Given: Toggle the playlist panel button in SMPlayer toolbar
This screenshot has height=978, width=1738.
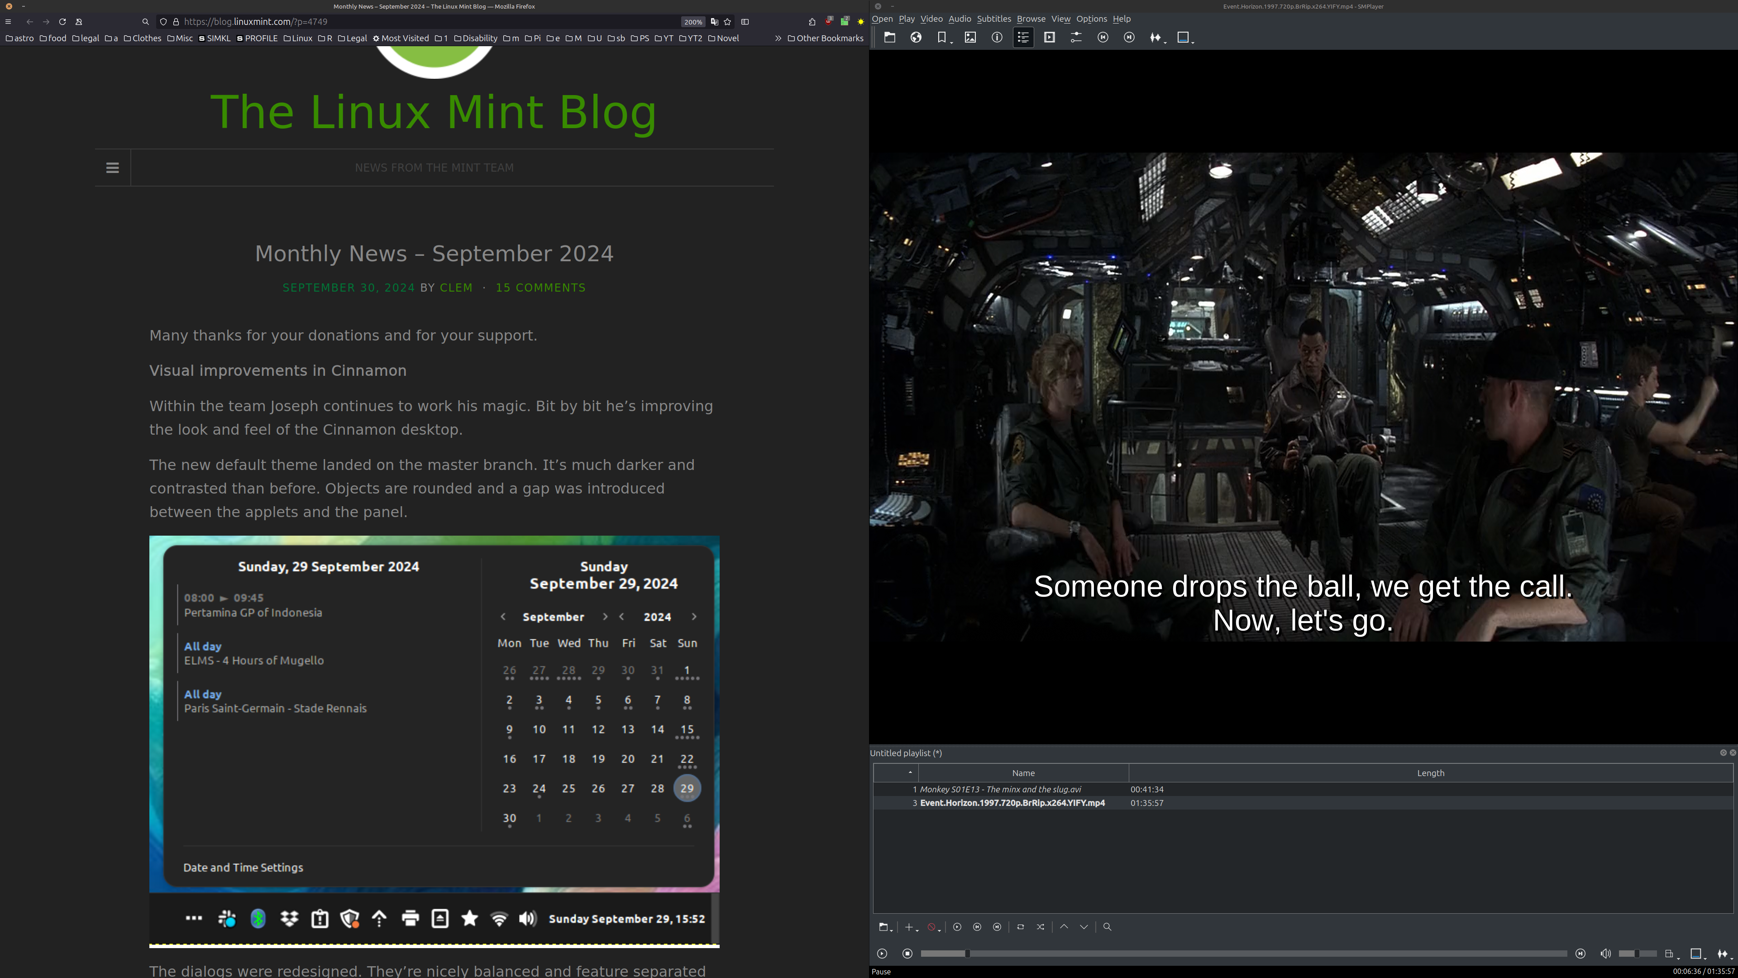Looking at the screenshot, I should [x=1023, y=38].
